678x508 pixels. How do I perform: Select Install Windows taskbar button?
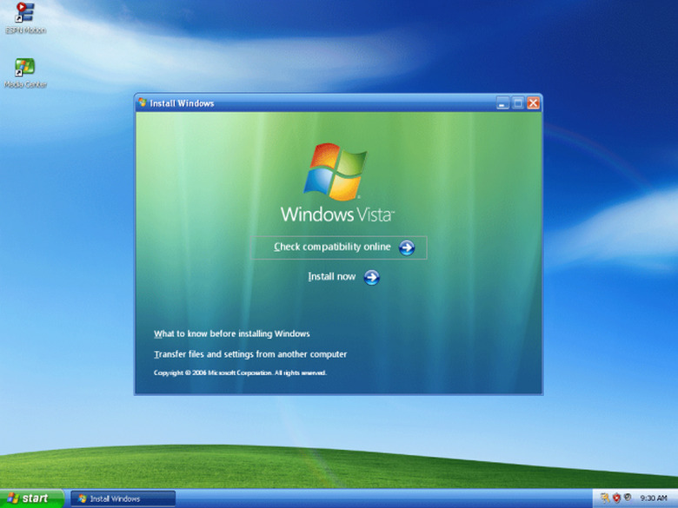(123, 498)
